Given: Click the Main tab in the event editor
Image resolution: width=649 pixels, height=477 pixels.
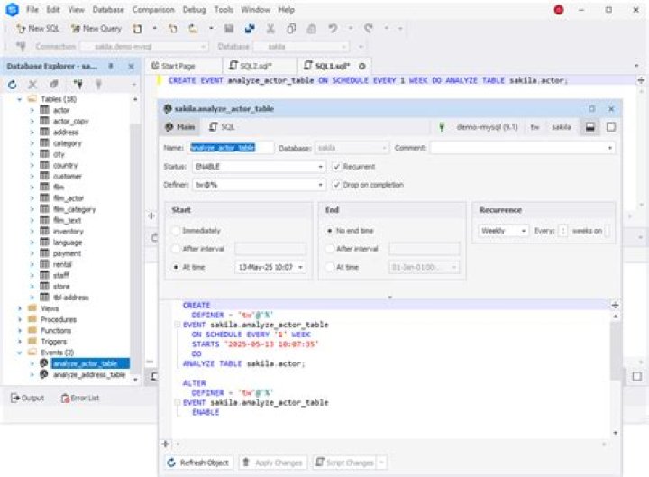Looking at the screenshot, I should (180, 127).
